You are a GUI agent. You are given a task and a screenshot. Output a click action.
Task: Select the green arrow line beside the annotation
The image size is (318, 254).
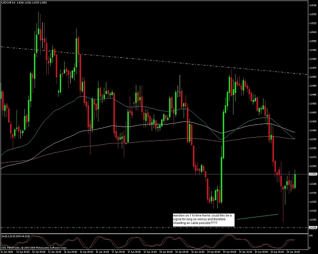[257, 216]
